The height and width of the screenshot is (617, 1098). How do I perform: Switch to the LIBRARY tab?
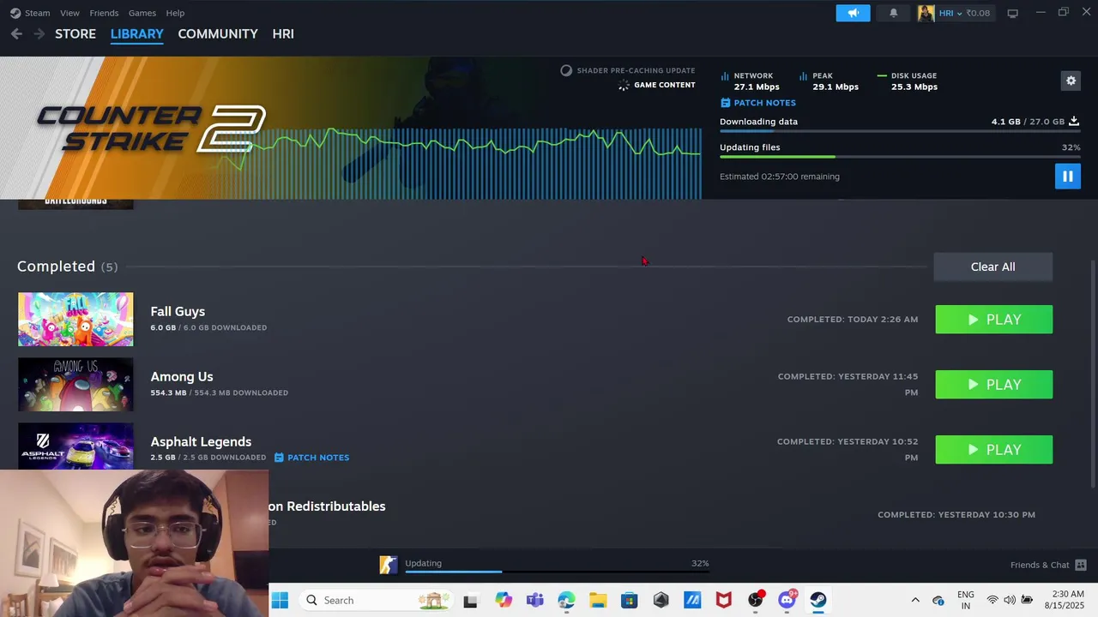(136, 33)
